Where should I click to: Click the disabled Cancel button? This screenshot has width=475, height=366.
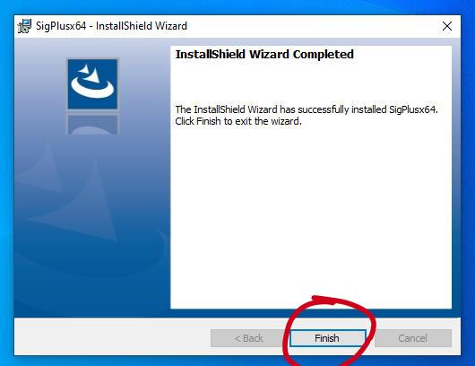[x=413, y=338]
